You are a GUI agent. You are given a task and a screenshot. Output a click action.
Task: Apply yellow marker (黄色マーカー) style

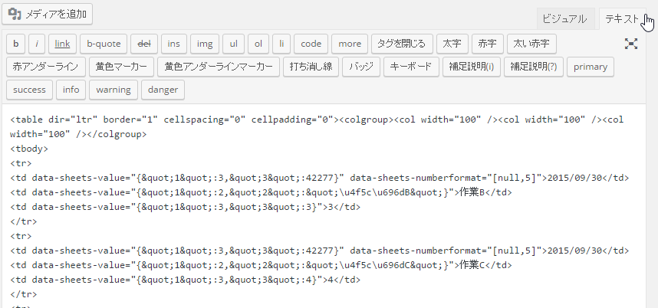pyautogui.click(x=121, y=67)
